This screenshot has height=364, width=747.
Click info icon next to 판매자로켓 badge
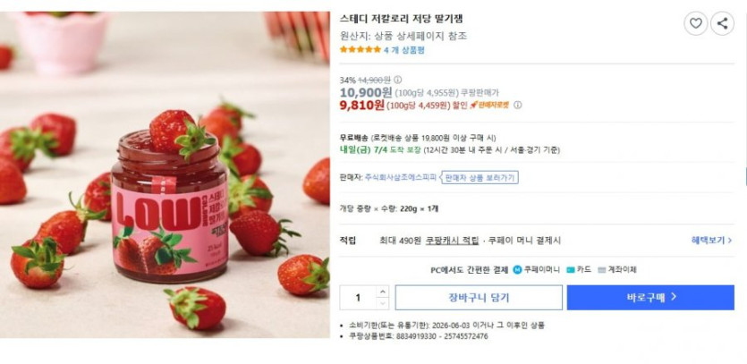[x=517, y=105]
